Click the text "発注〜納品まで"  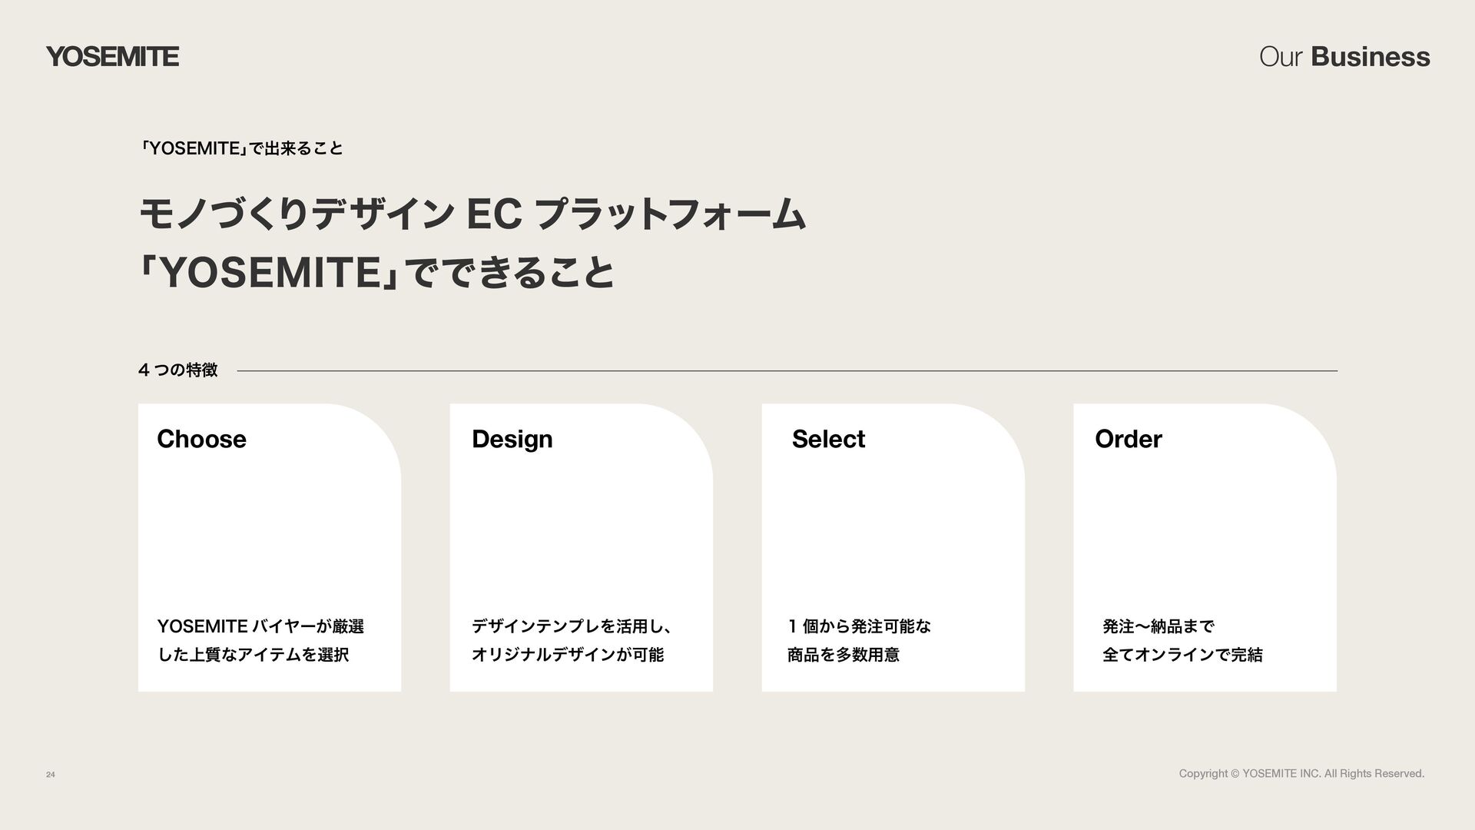click(1158, 626)
